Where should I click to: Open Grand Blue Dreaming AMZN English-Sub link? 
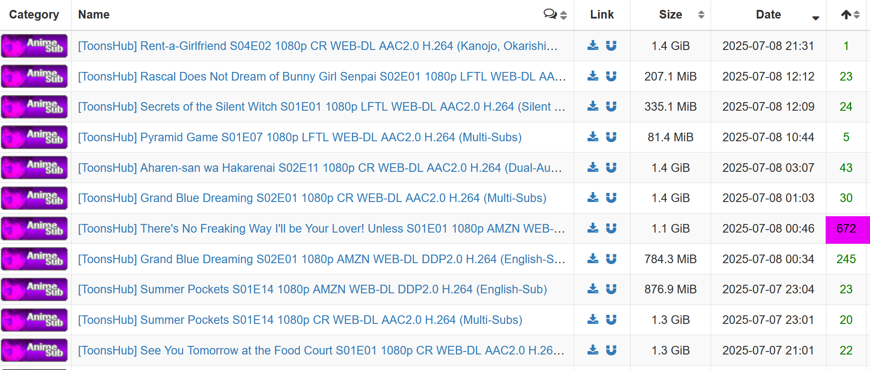(322, 259)
